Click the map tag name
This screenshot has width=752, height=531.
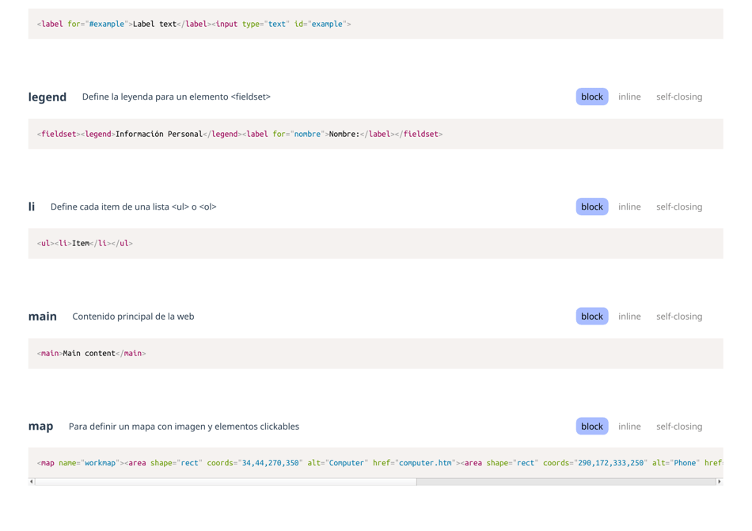point(40,426)
